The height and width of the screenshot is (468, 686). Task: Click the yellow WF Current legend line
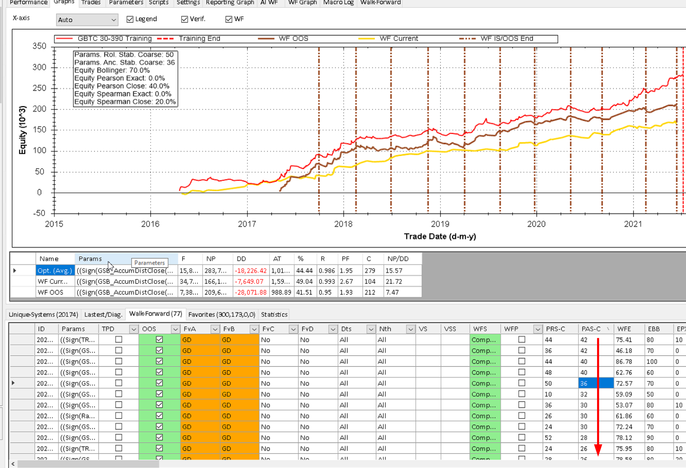366,39
